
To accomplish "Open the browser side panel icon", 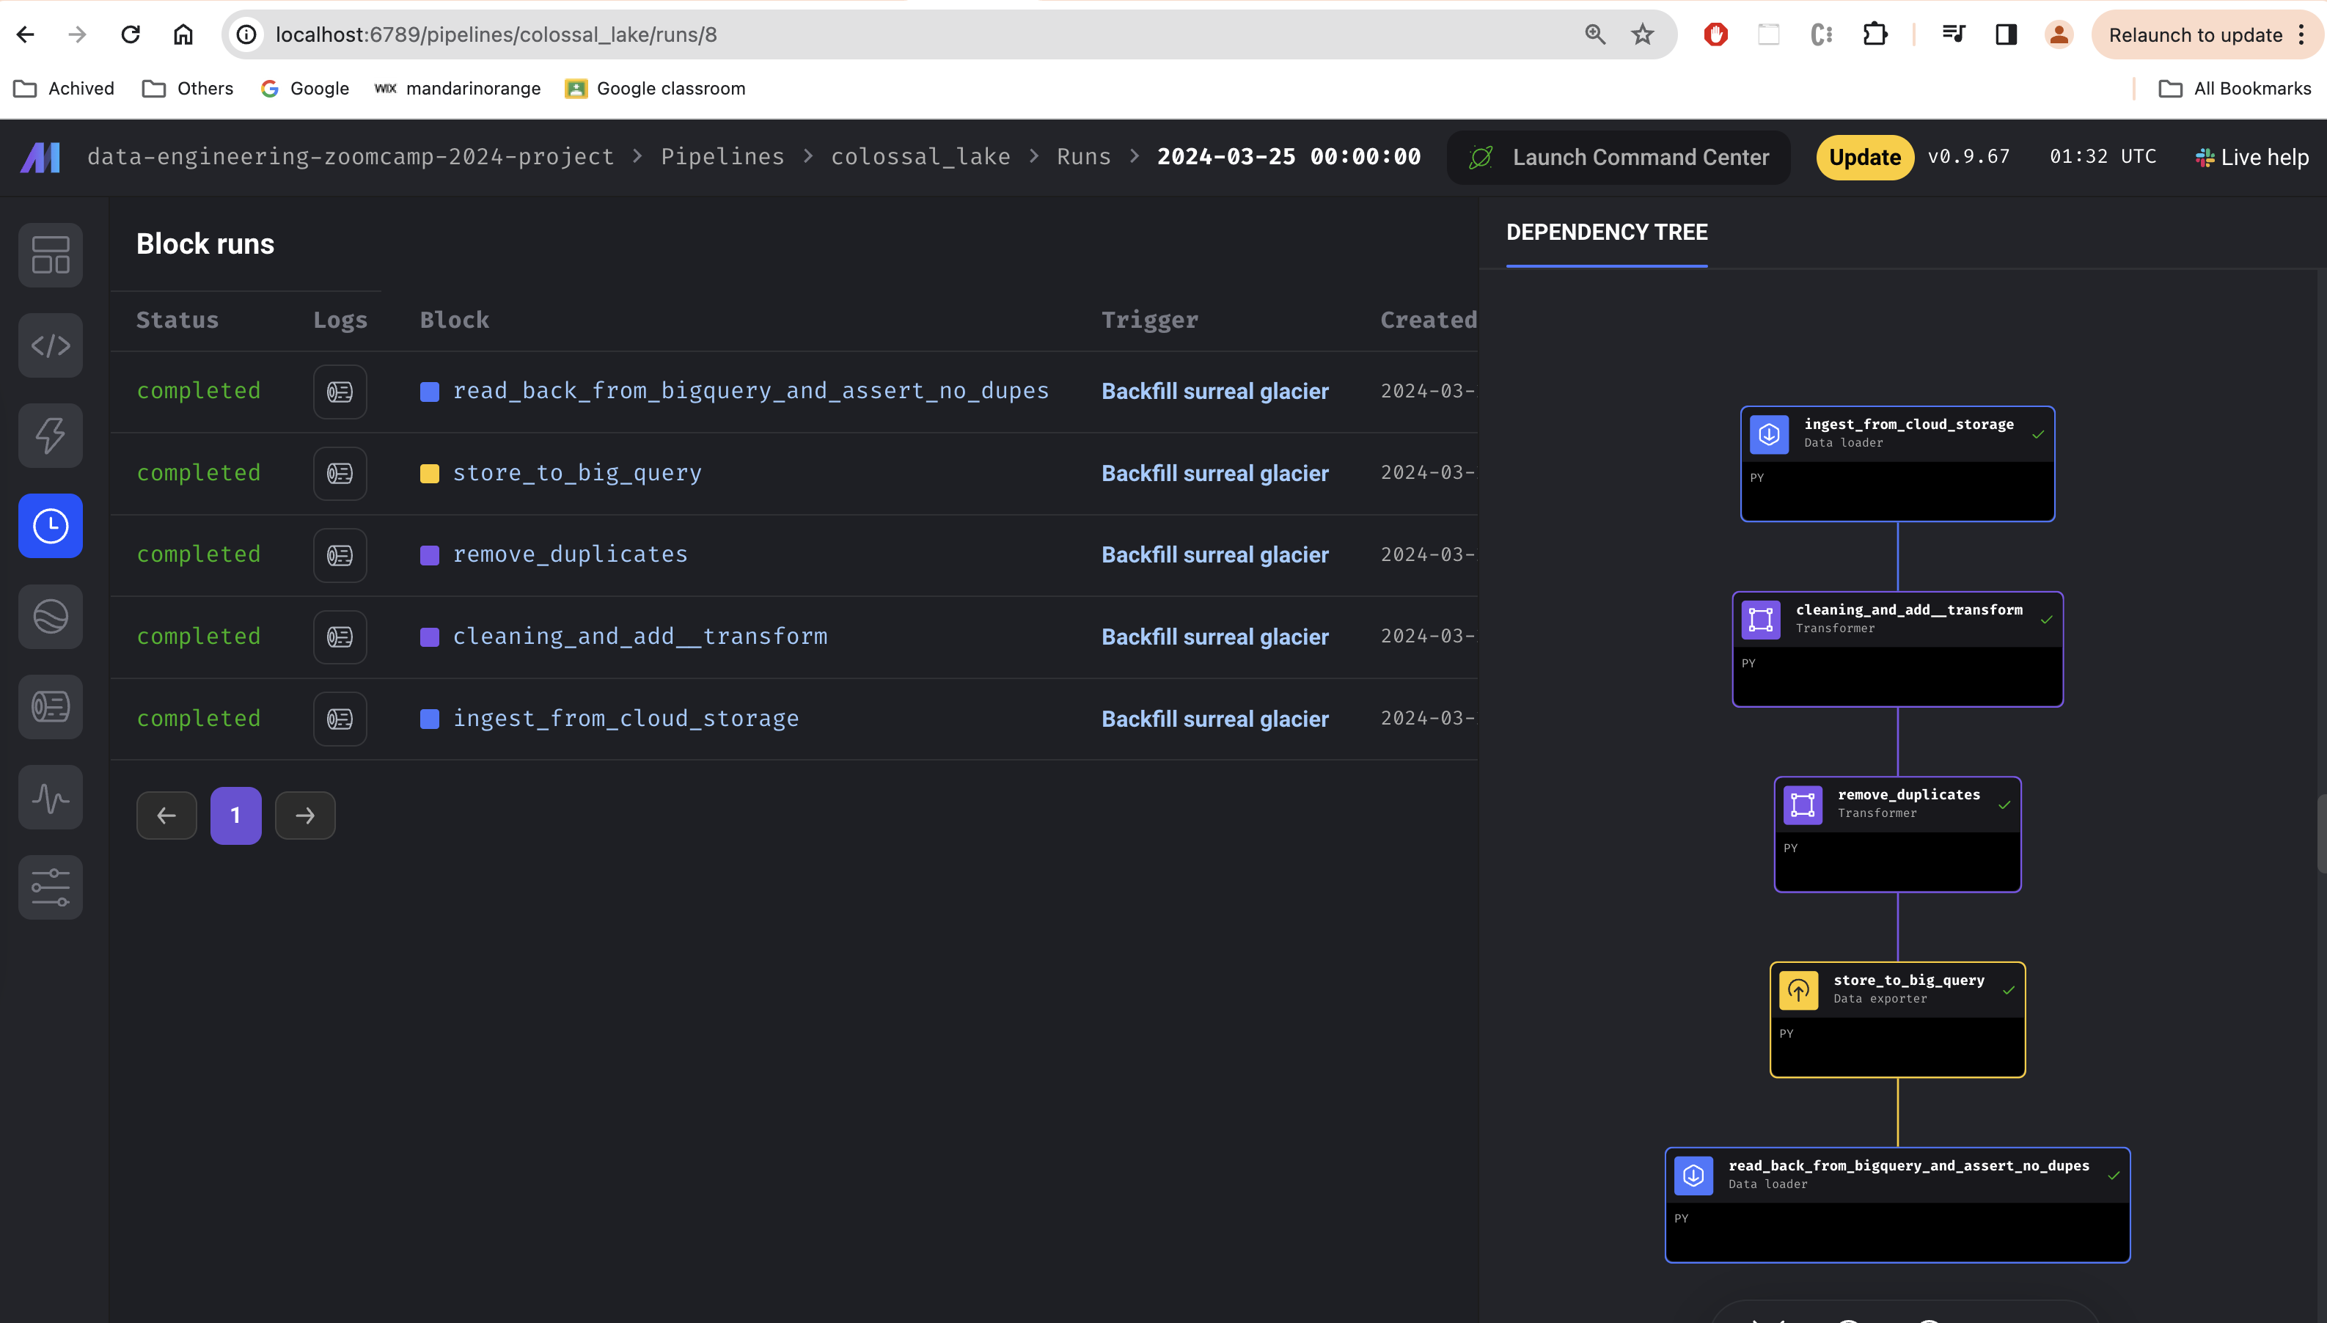I will (2007, 34).
